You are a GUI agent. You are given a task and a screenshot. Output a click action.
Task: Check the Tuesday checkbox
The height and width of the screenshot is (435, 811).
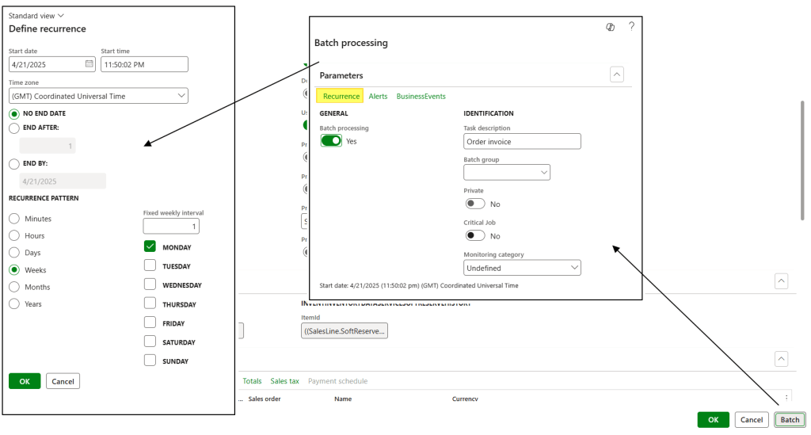(x=150, y=266)
